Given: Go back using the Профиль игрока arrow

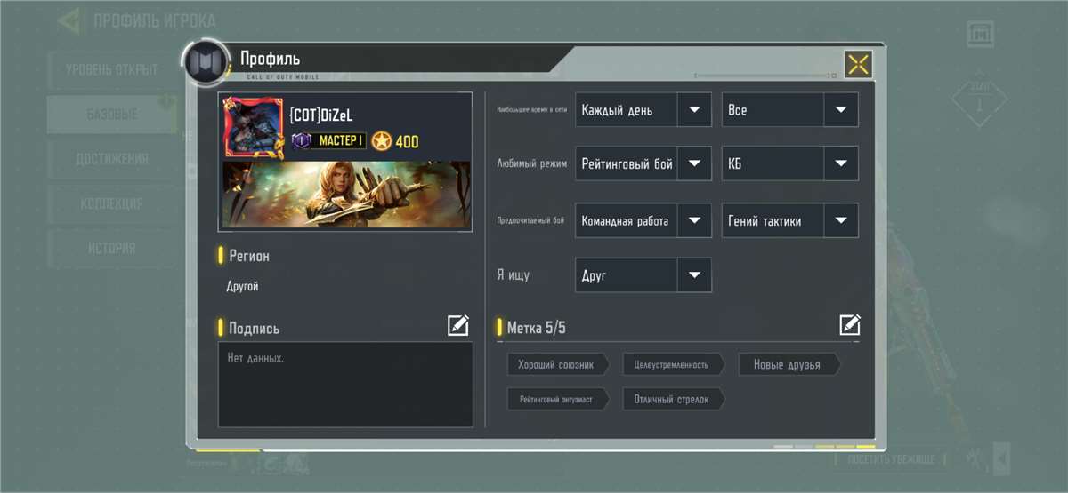Looking at the screenshot, I should click(x=71, y=20).
